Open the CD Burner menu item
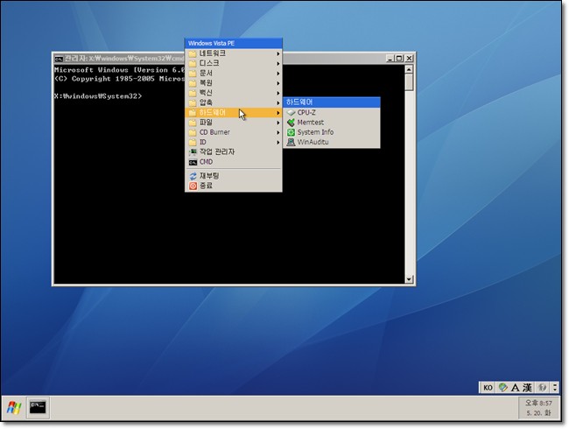 tap(234, 132)
